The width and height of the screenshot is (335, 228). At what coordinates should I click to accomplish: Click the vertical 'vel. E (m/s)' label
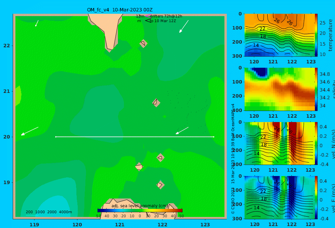tap(333, 198)
